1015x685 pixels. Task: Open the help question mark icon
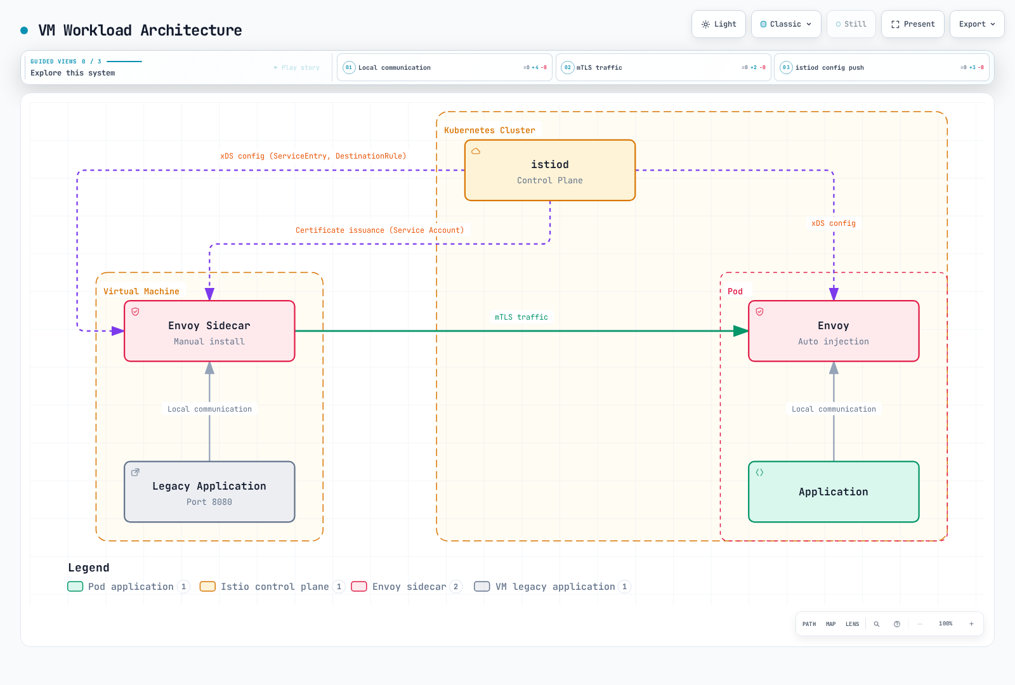click(x=897, y=624)
